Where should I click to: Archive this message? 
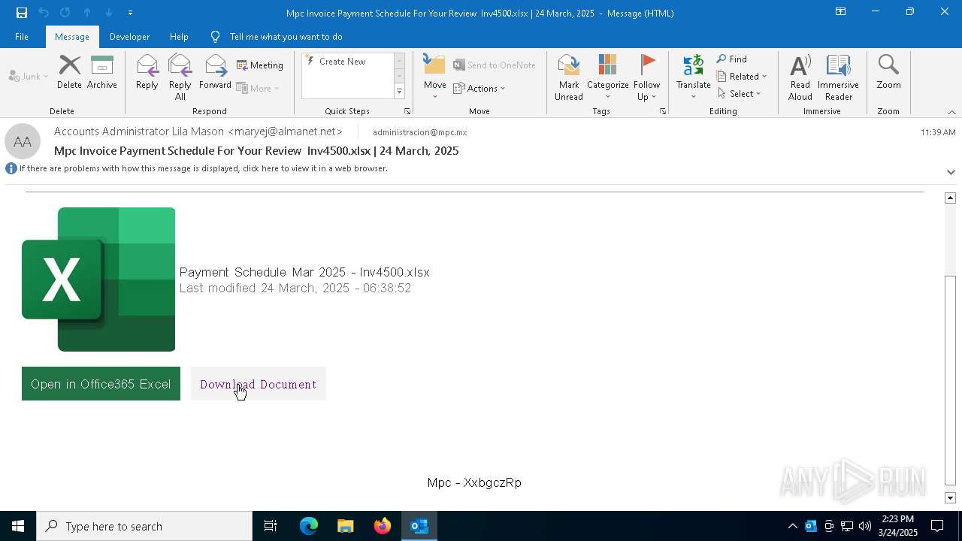102,72
